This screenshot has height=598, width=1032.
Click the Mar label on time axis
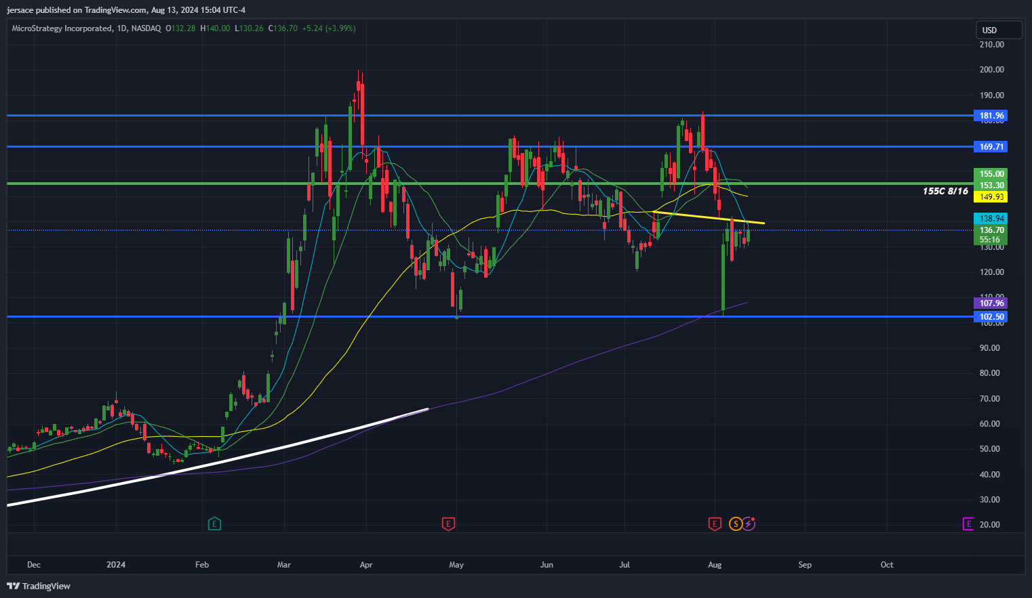[284, 565]
